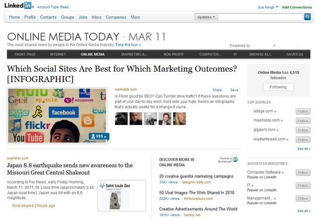Open Creative Advertisements Around The World
This screenshot has width=317, height=219.
click(x=198, y=209)
